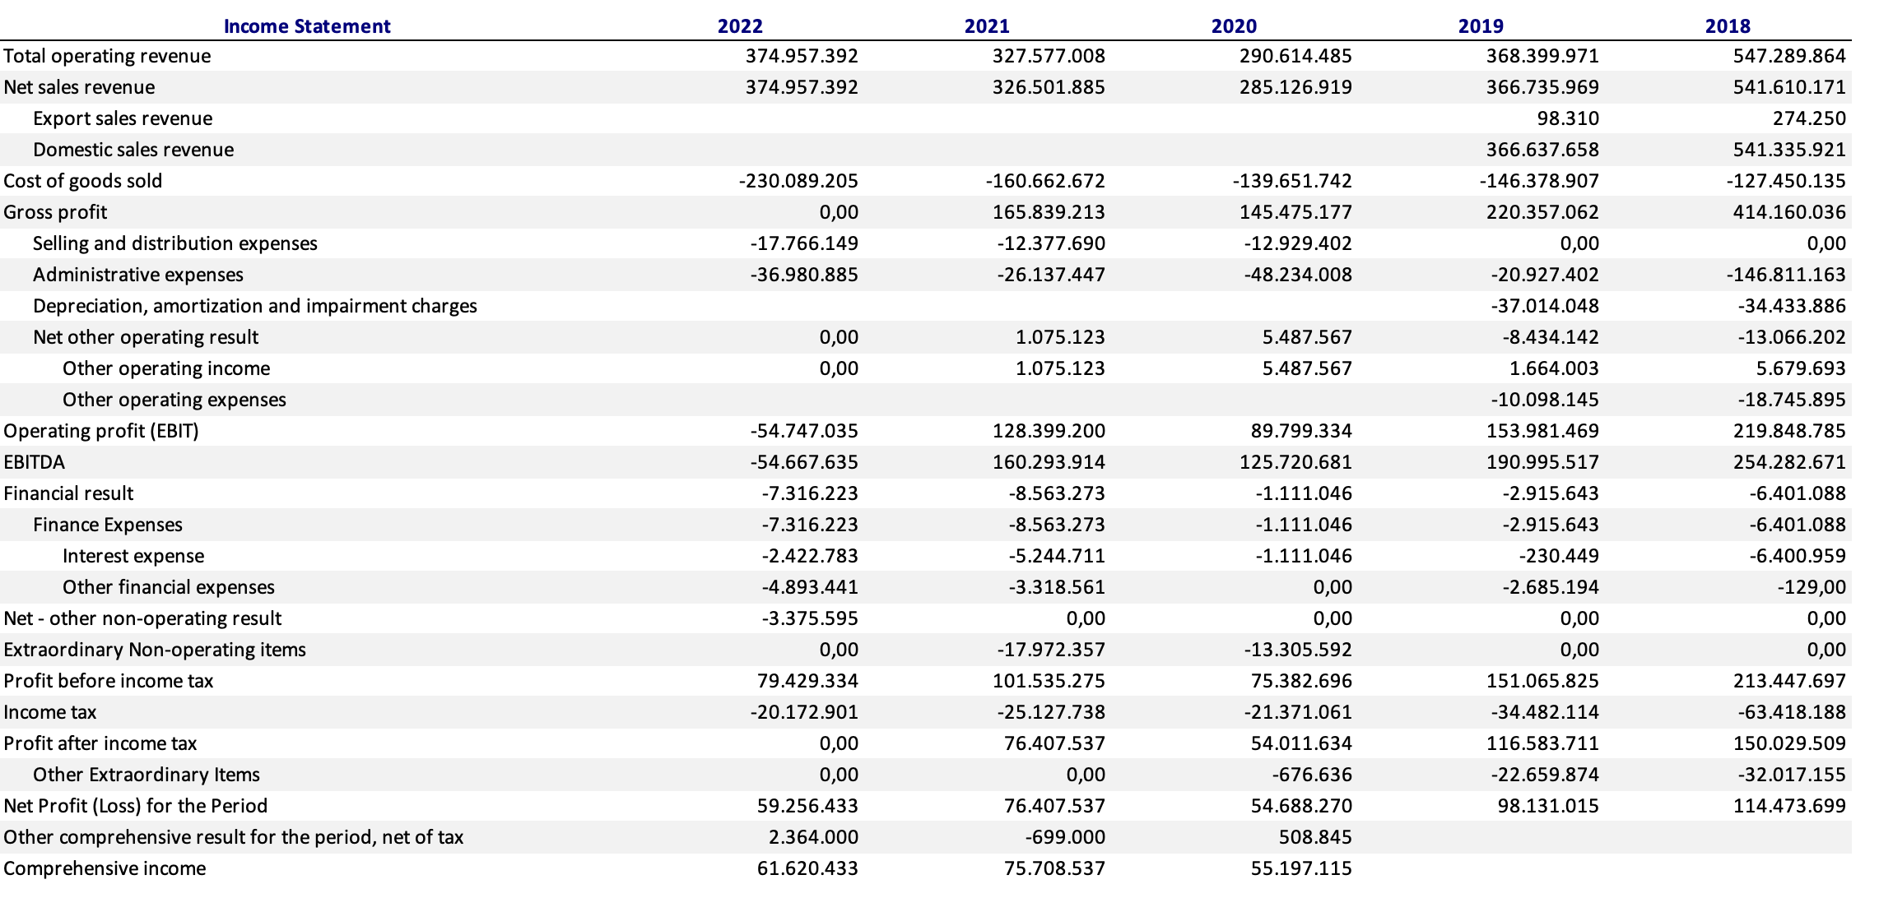Select the Interest expense row label
This screenshot has height=898, width=1893.
(x=133, y=556)
